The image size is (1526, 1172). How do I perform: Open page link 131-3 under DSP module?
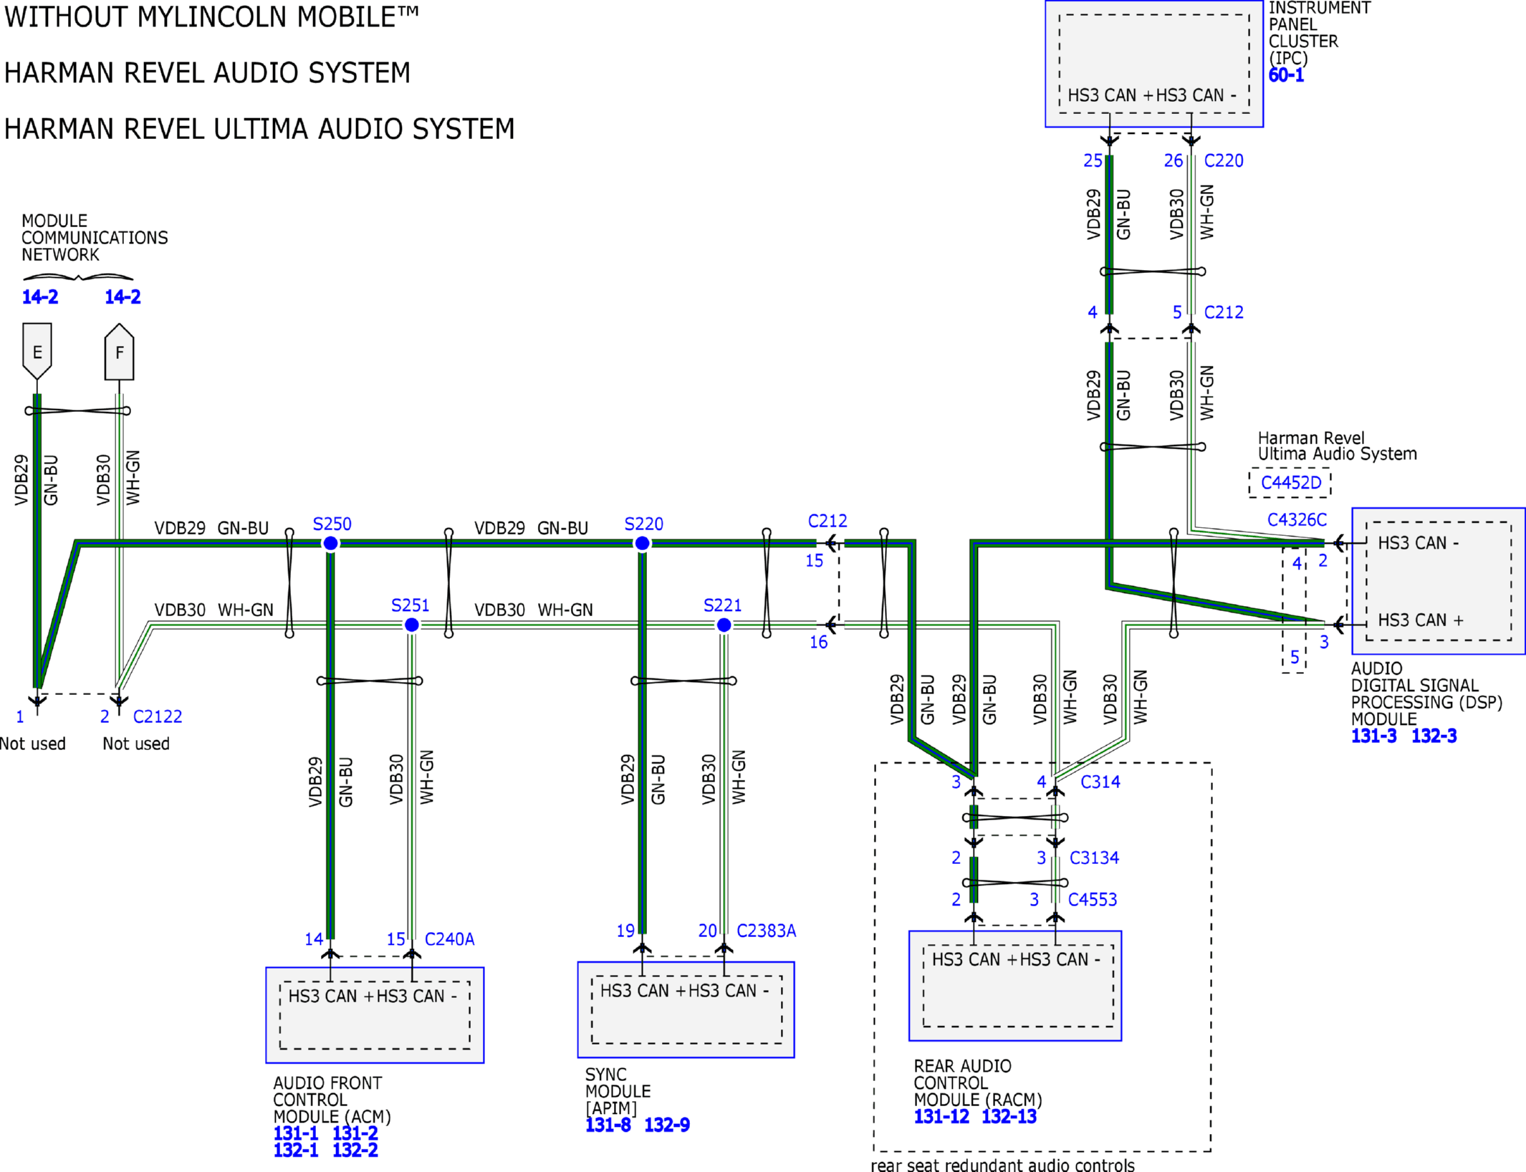pos(1373,736)
